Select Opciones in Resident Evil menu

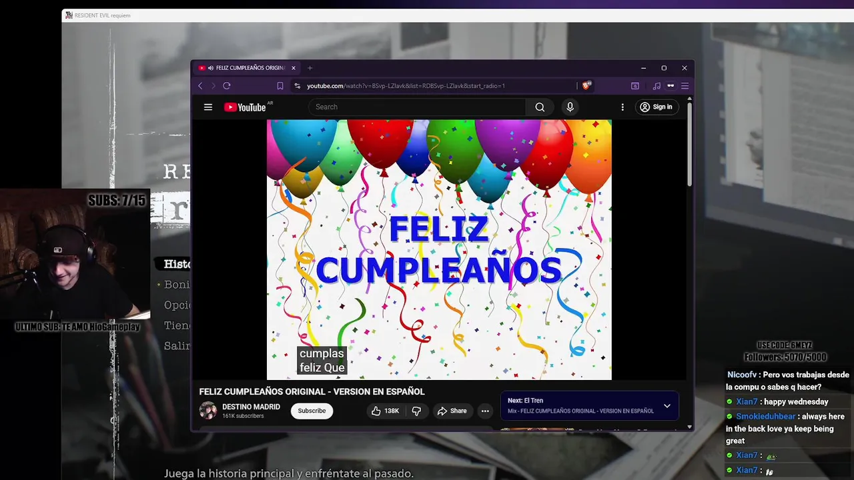(177, 305)
